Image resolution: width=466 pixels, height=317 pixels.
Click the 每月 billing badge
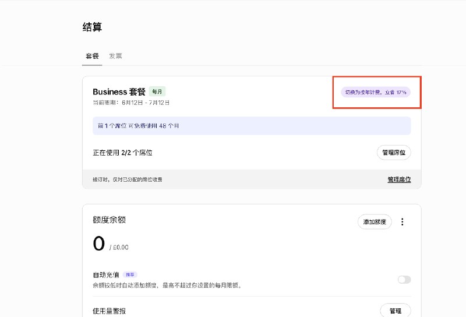click(x=157, y=91)
